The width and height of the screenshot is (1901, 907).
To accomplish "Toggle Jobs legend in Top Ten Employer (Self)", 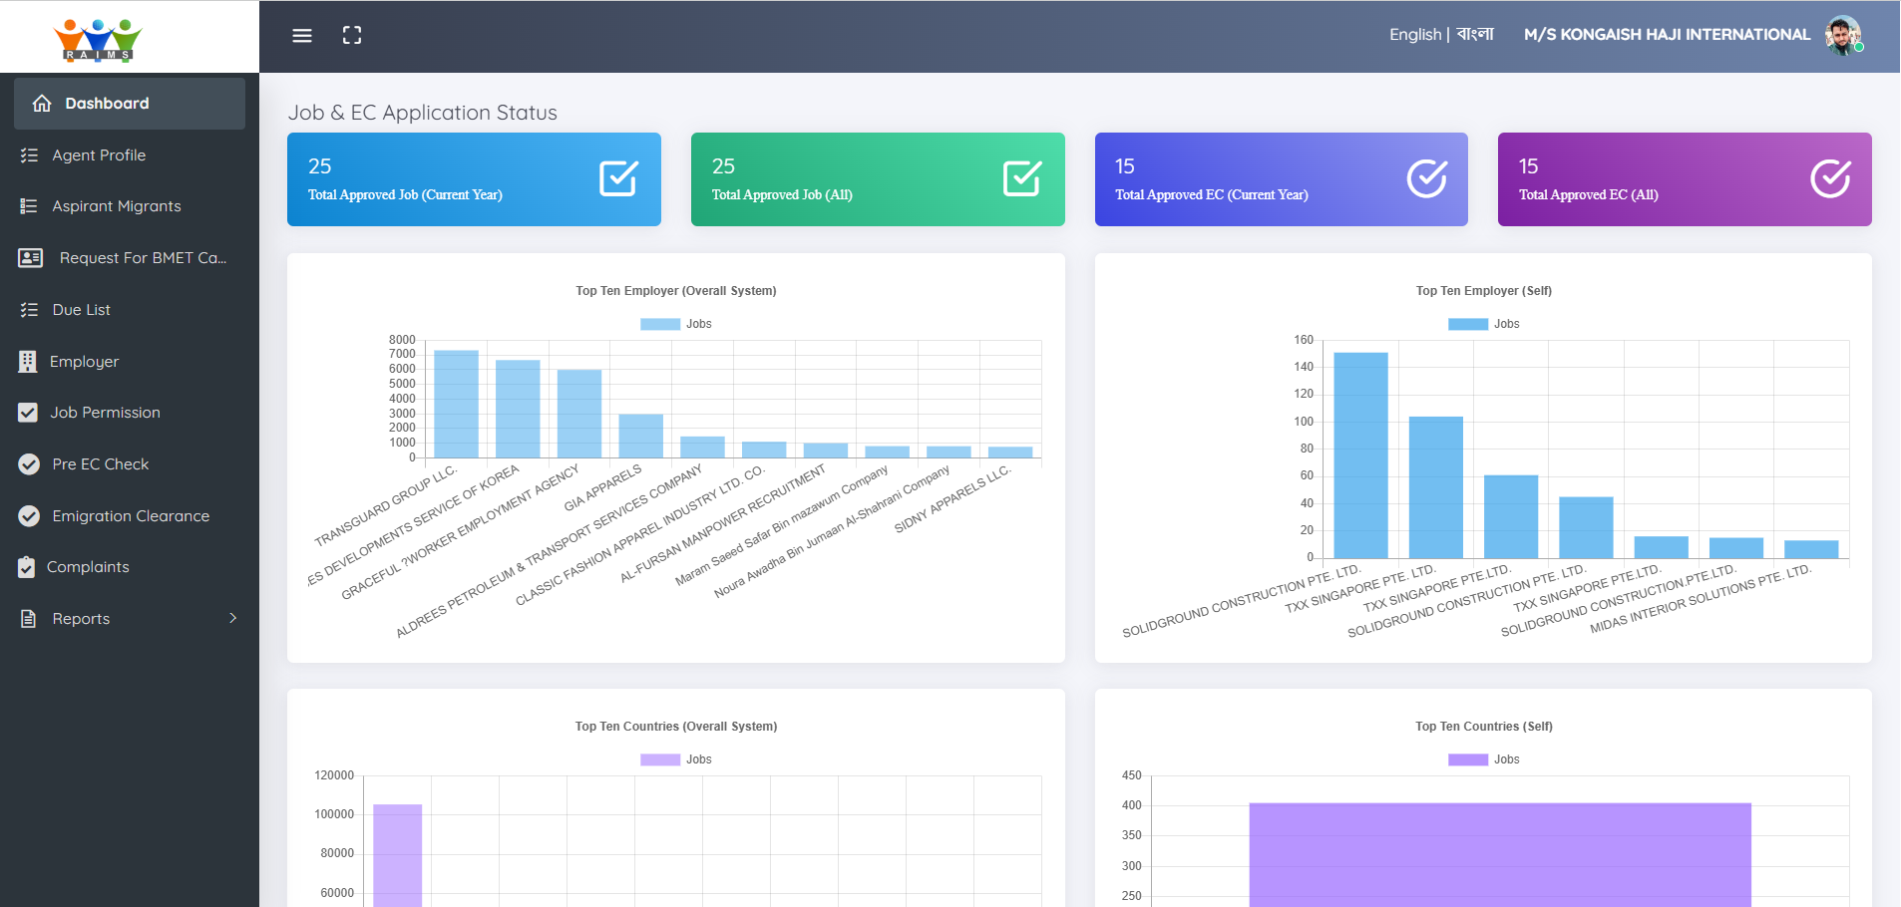I will (x=1484, y=324).
